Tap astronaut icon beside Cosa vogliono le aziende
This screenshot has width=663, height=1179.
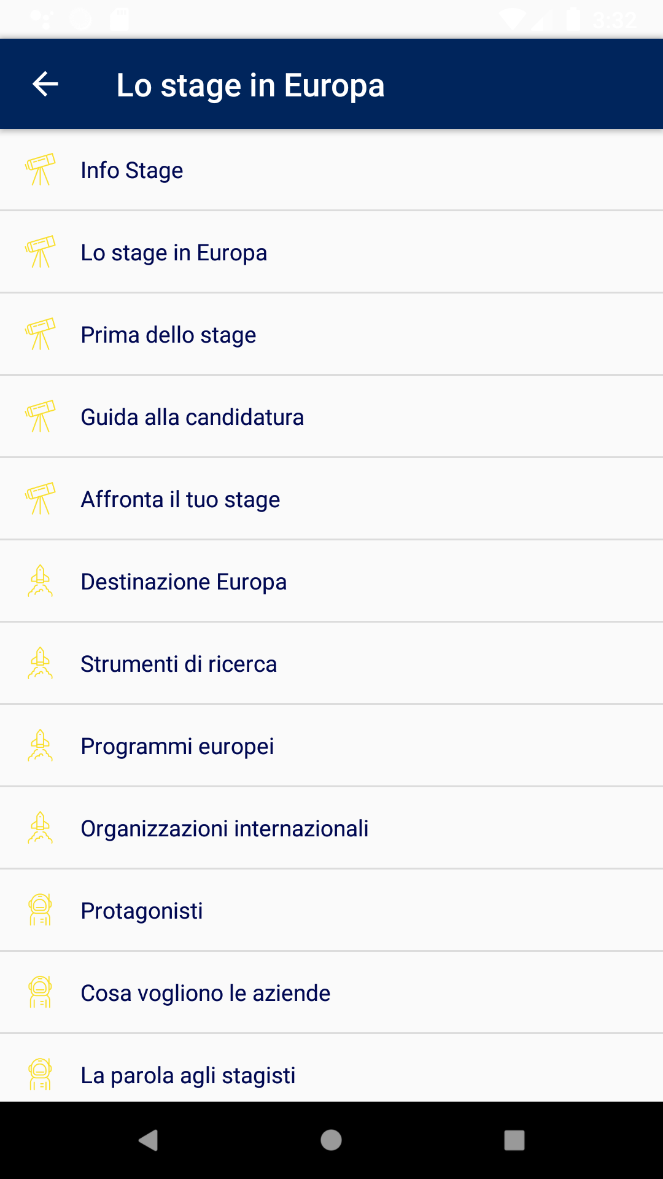[x=41, y=993]
